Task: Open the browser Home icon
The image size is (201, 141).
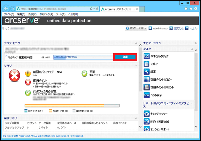Action: tap(186, 9)
